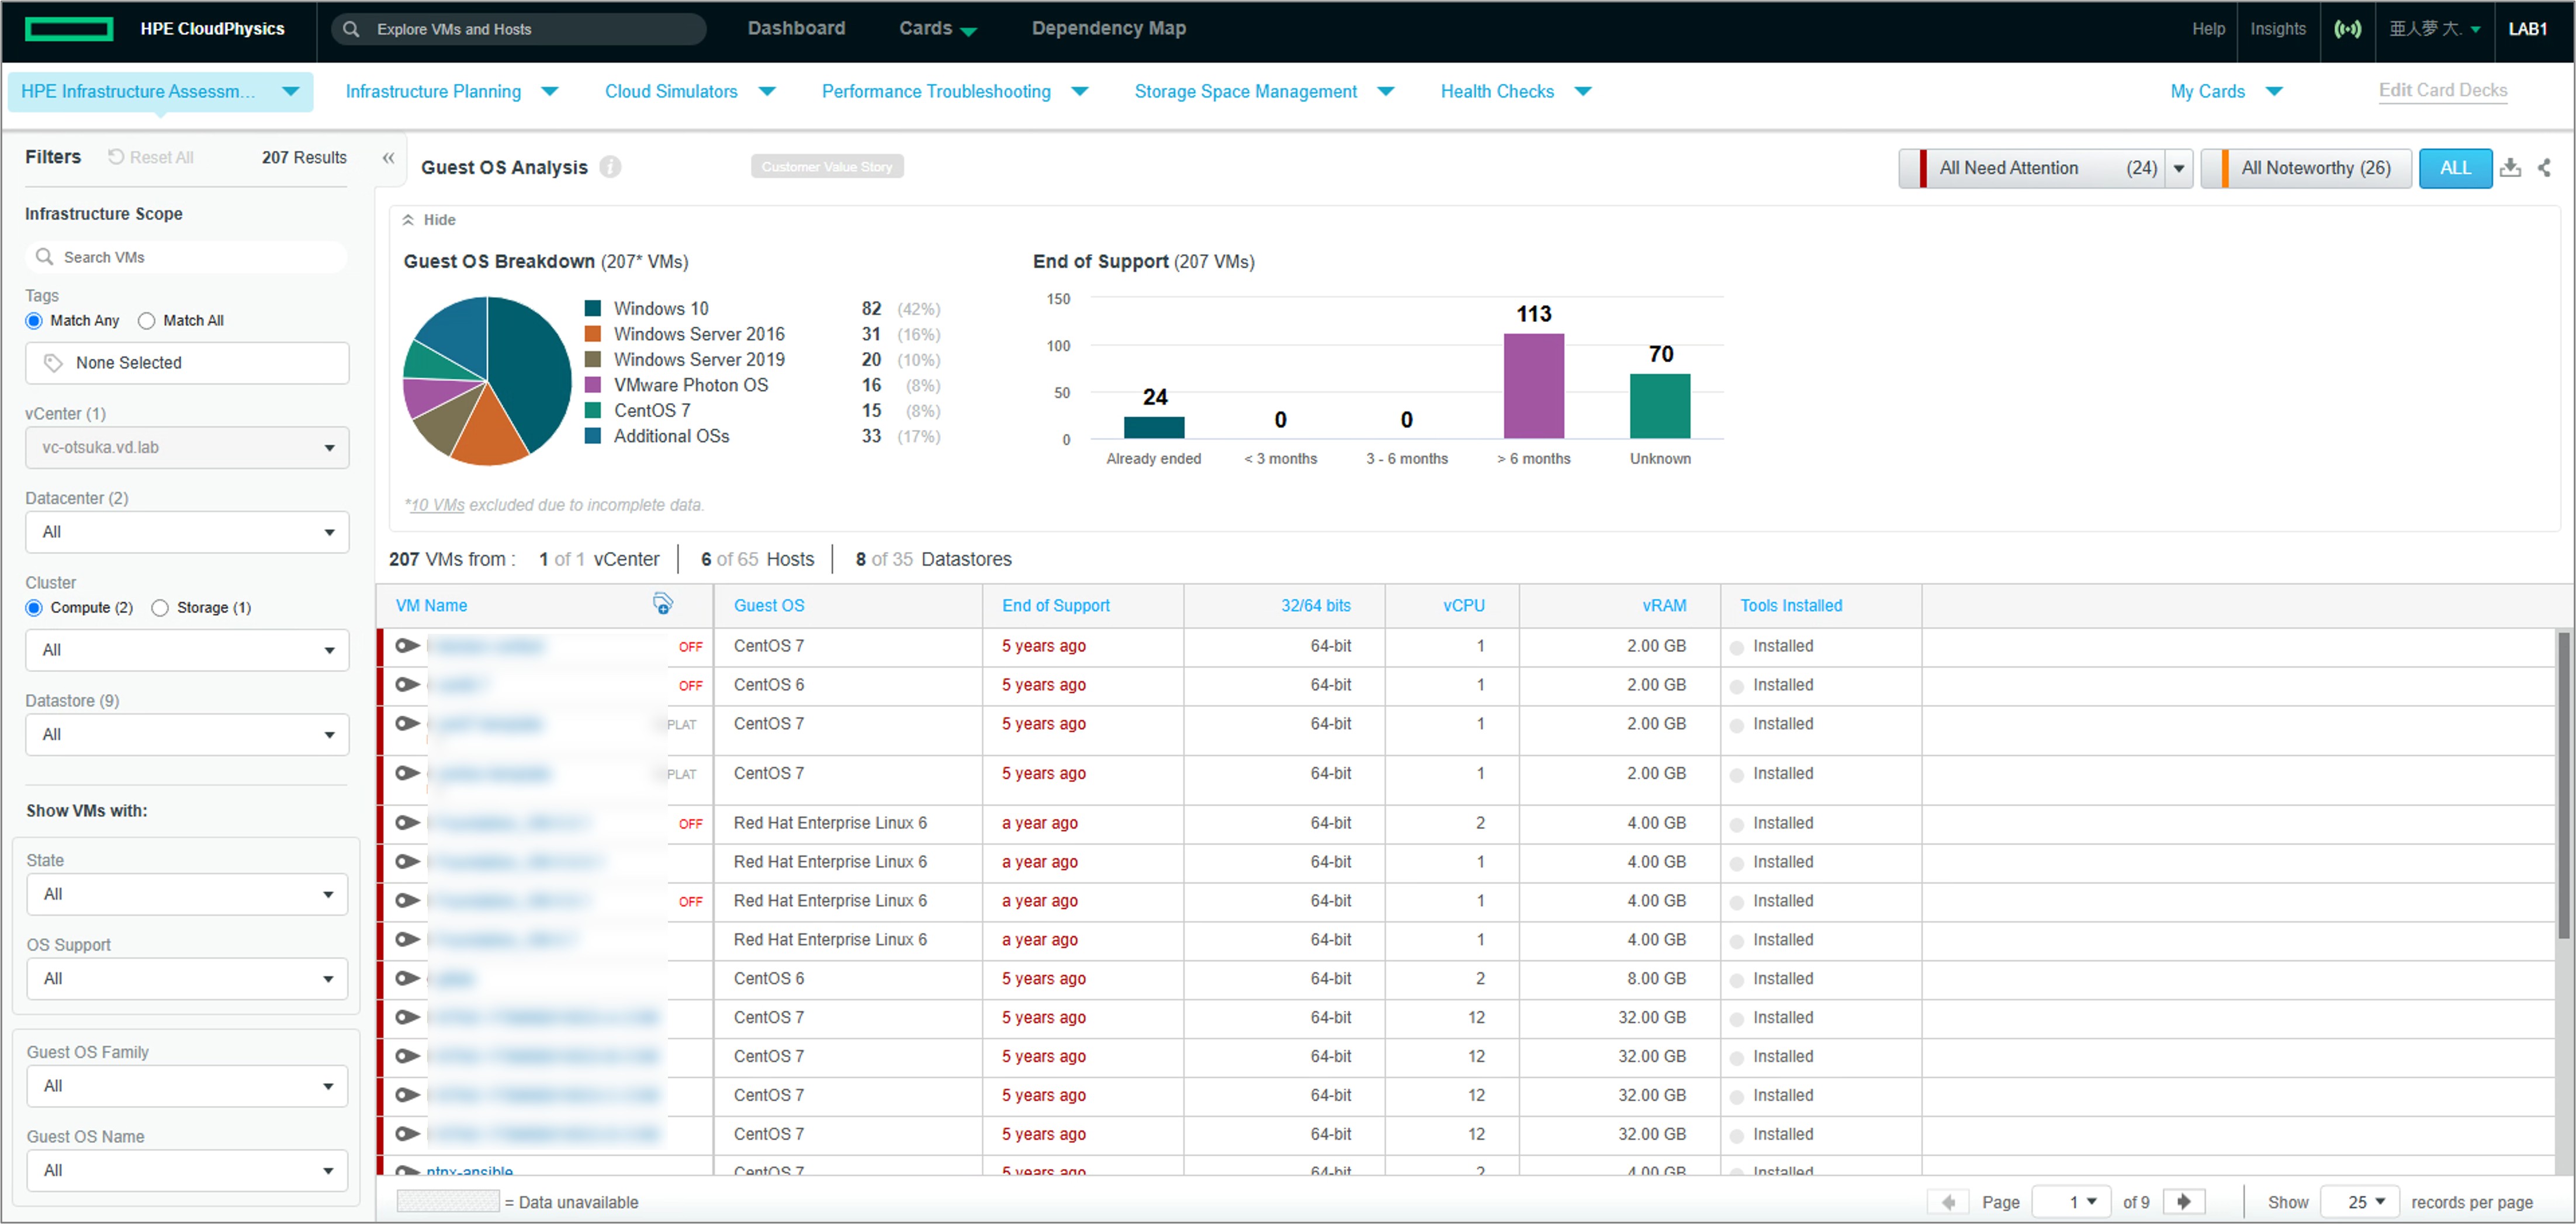Download the card data export icon

[x=2510, y=168]
